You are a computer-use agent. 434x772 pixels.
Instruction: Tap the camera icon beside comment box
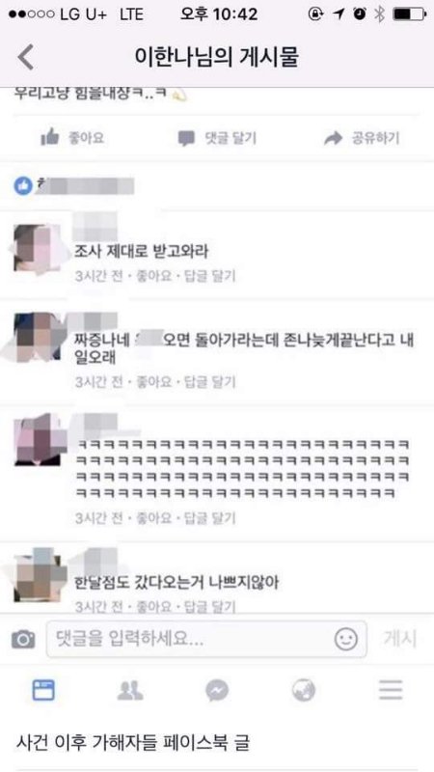pyautogui.click(x=23, y=639)
